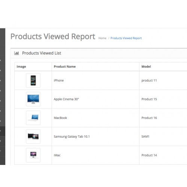Image resolution: width=187 pixels, height=187 pixels.
Task: Collapse the highlighted dark sidebar menu chevron
Action: coord(0,131)
